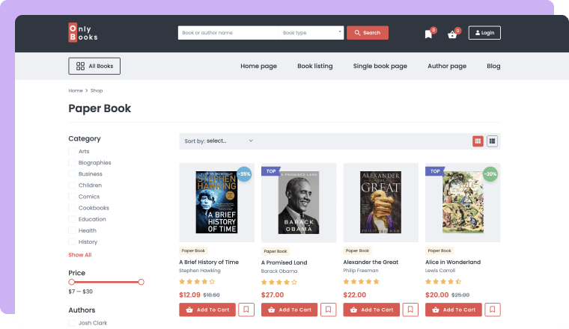Image resolution: width=569 pixels, height=329 pixels.
Task: Click TOP badge on Alice in Wonderland
Action: click(435, 171)
